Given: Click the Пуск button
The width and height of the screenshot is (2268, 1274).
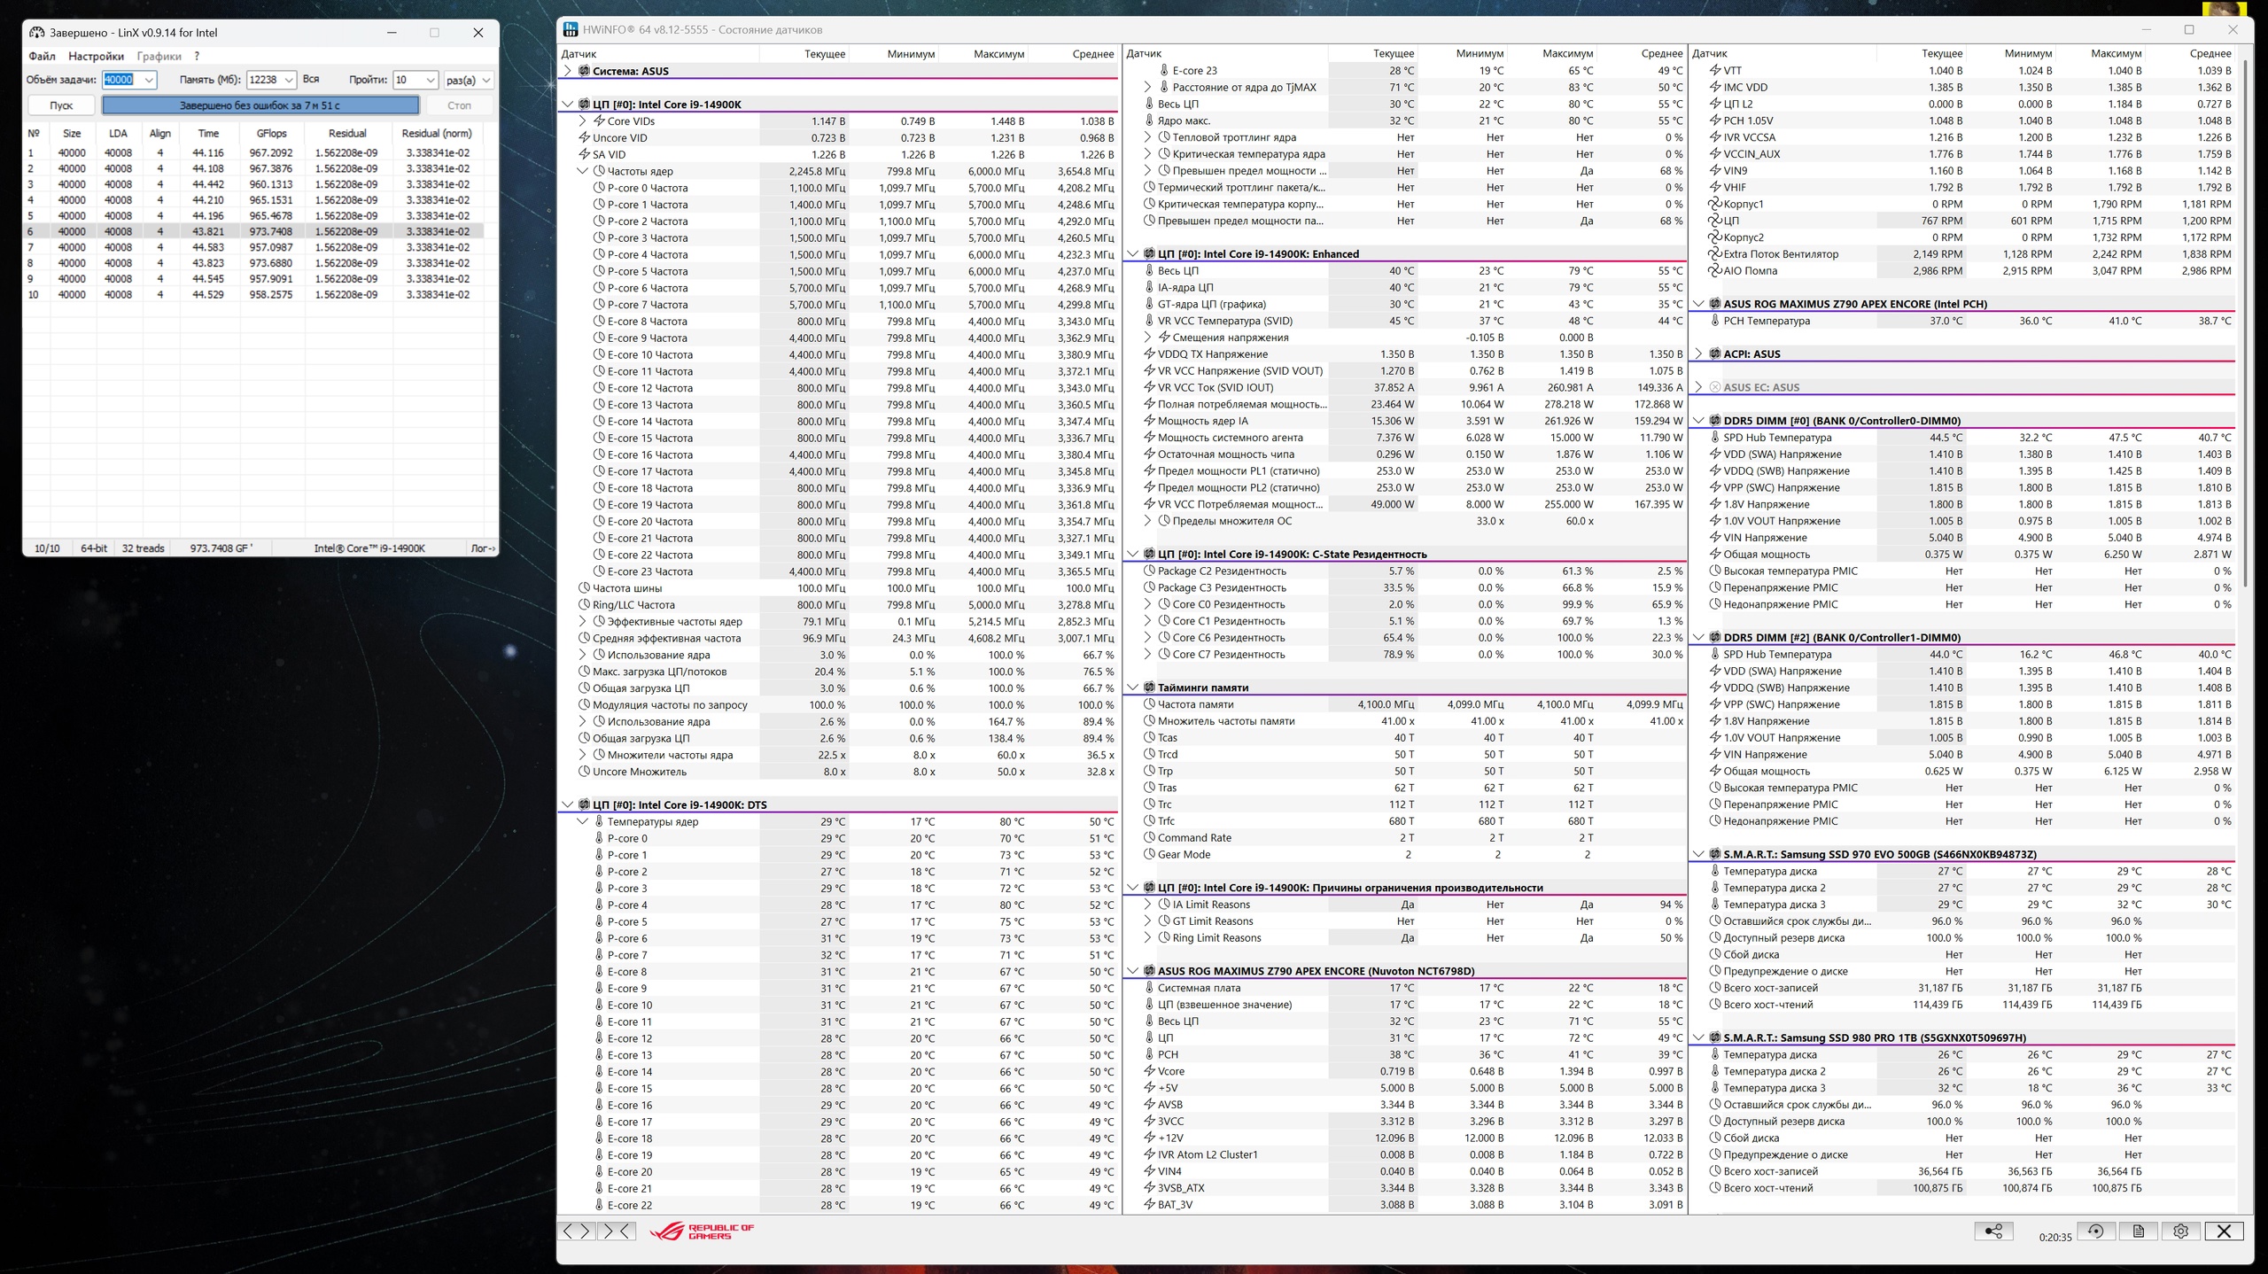Looking at the screenshot, I should point(61,105).
